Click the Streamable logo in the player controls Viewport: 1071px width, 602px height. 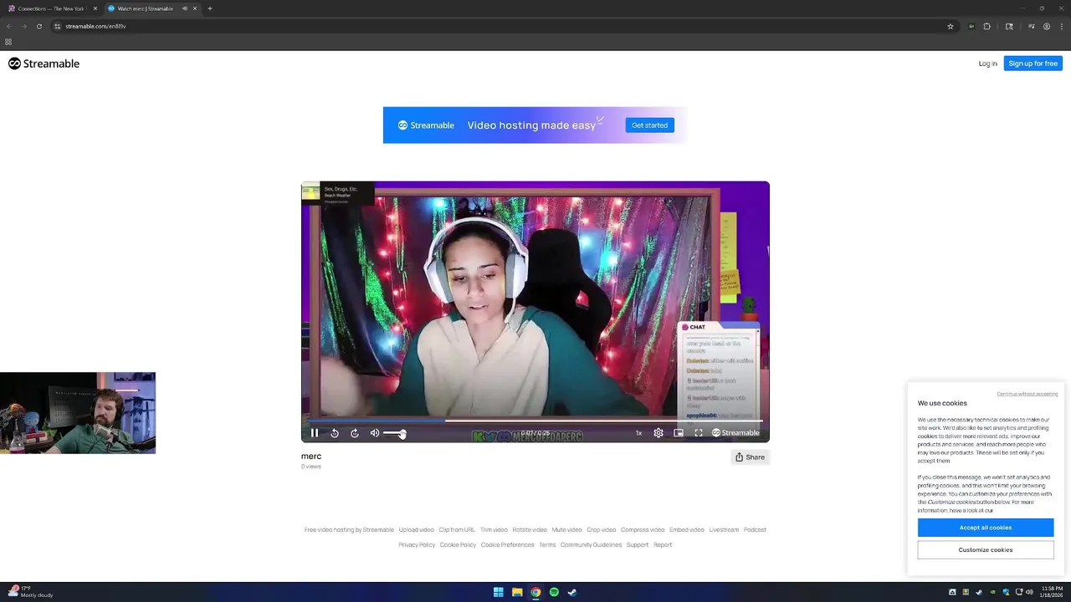[735, 432]
